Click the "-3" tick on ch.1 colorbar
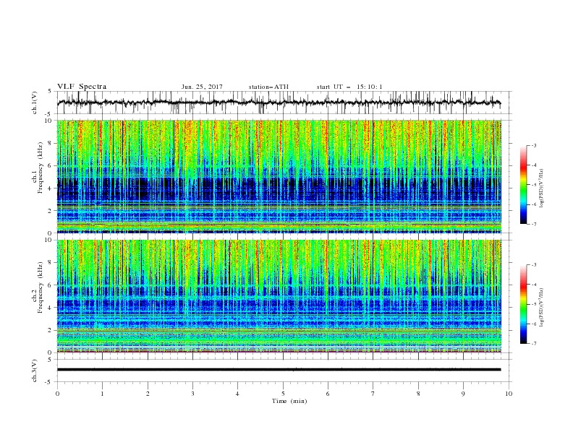Image resolution: width=573 pixels, height=442 pixels. [x=534, y=145]
